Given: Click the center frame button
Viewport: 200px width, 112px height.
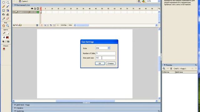Looking at the screenshot, I should [42, 25].
